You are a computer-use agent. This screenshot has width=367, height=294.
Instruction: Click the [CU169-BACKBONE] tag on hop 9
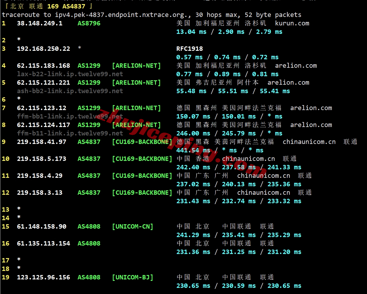[142, 142]
